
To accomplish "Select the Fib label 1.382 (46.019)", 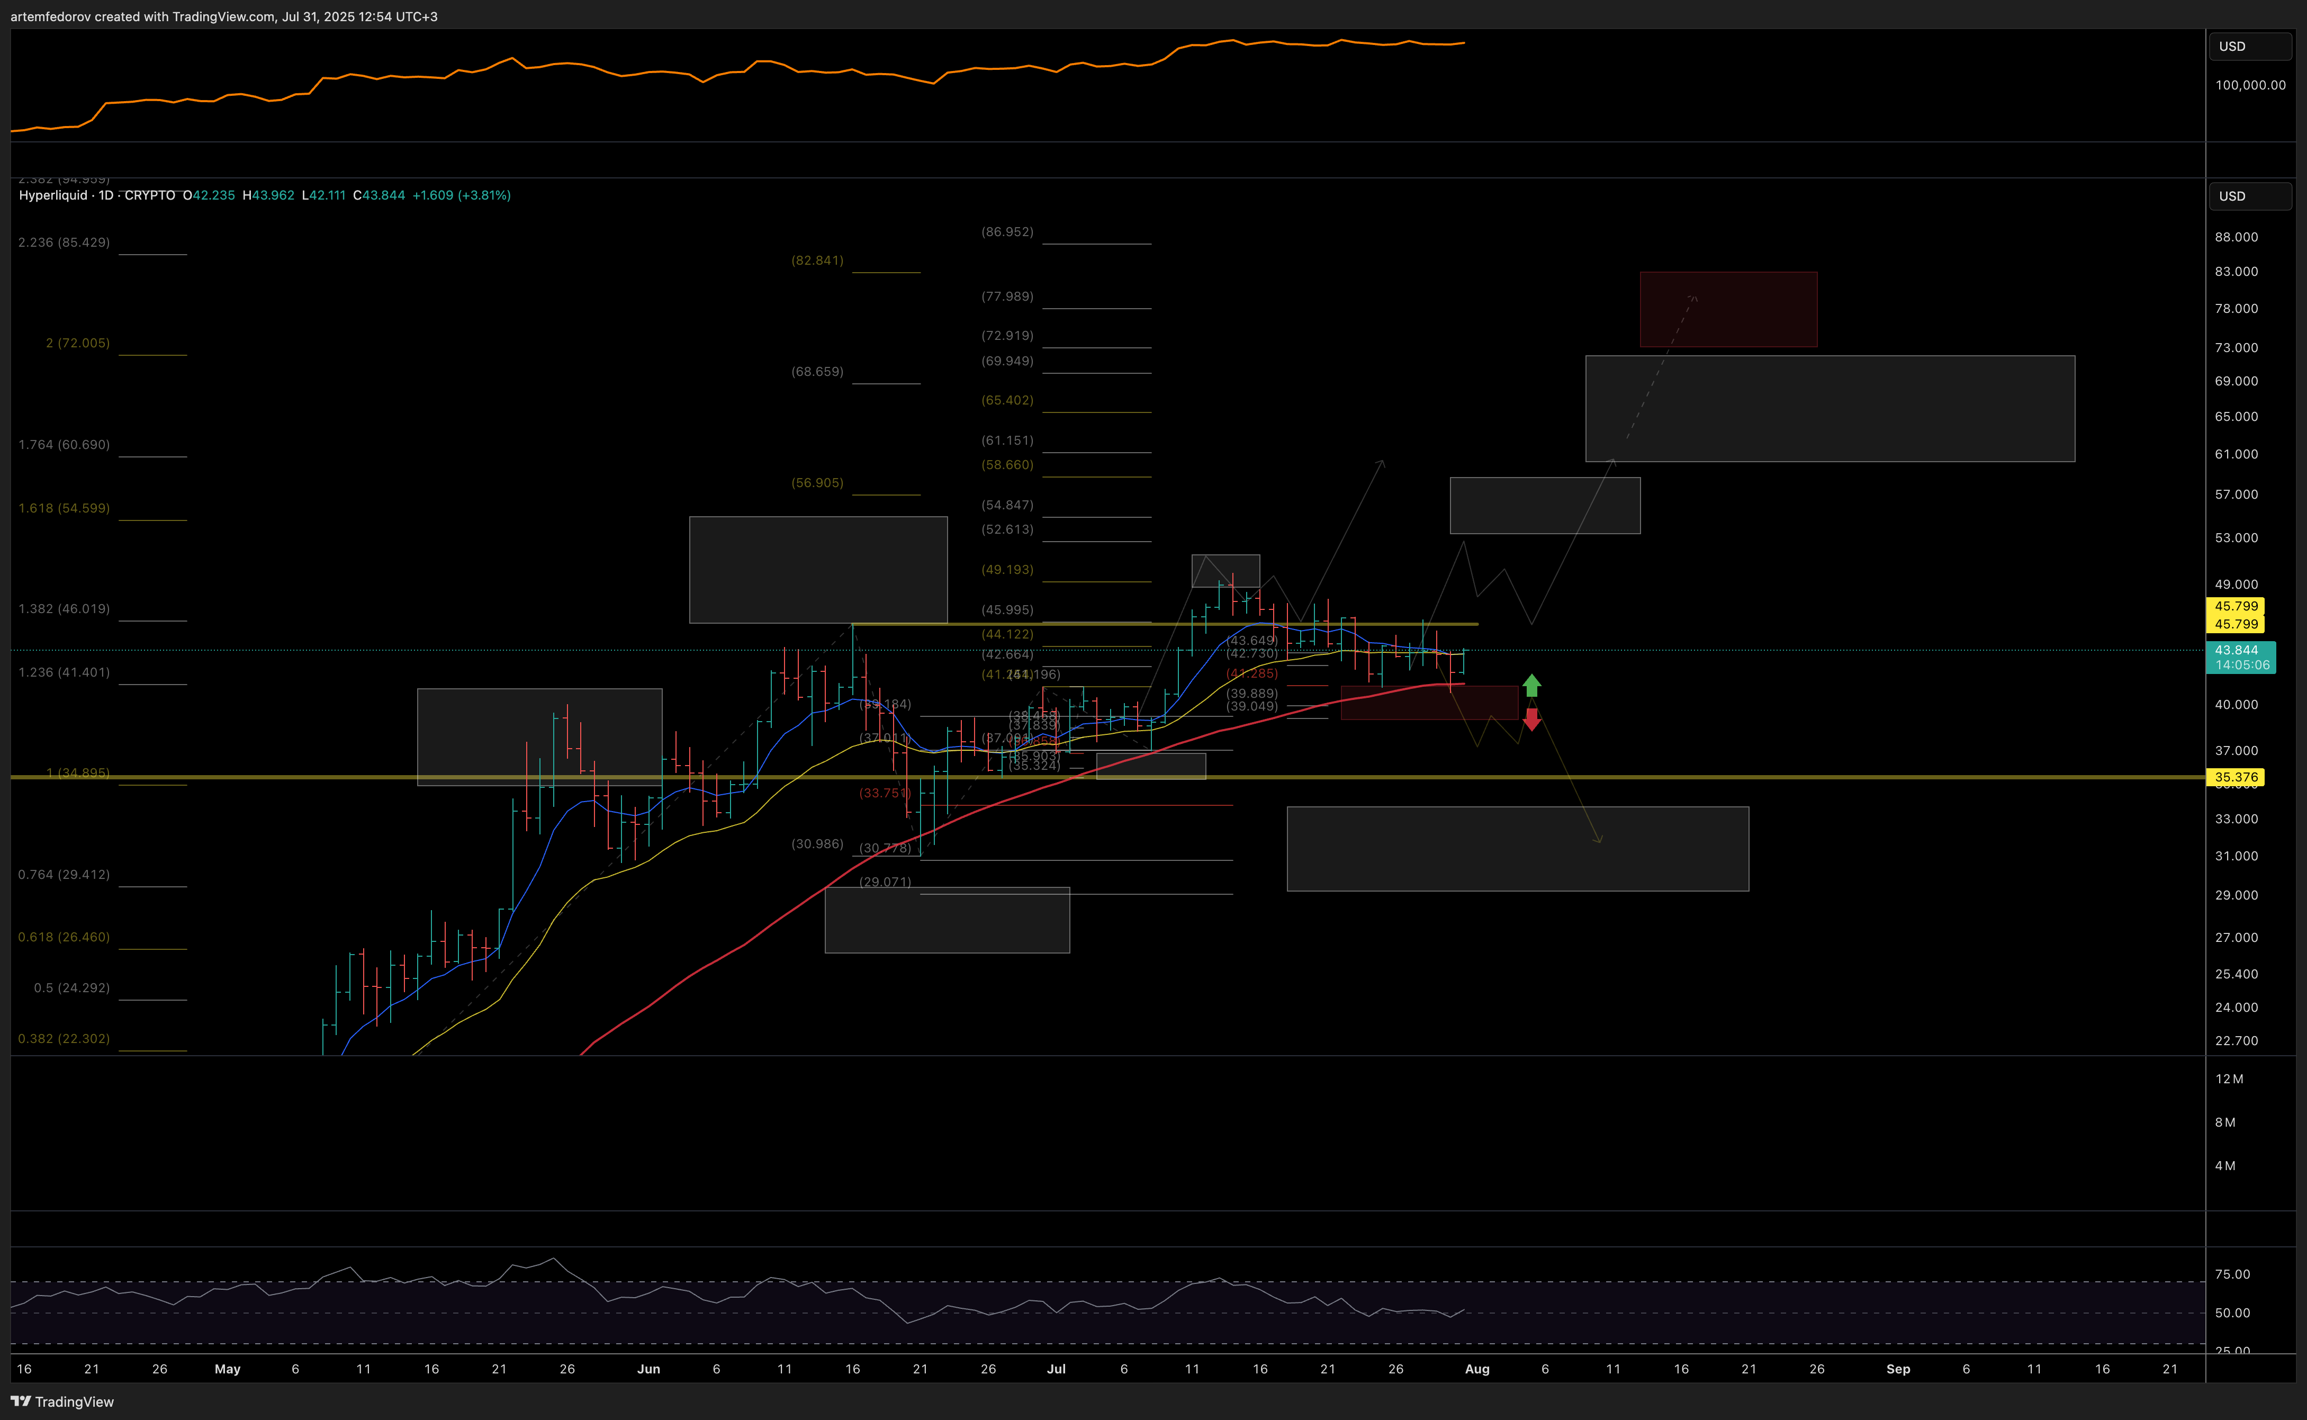I will tap(64, 608).
